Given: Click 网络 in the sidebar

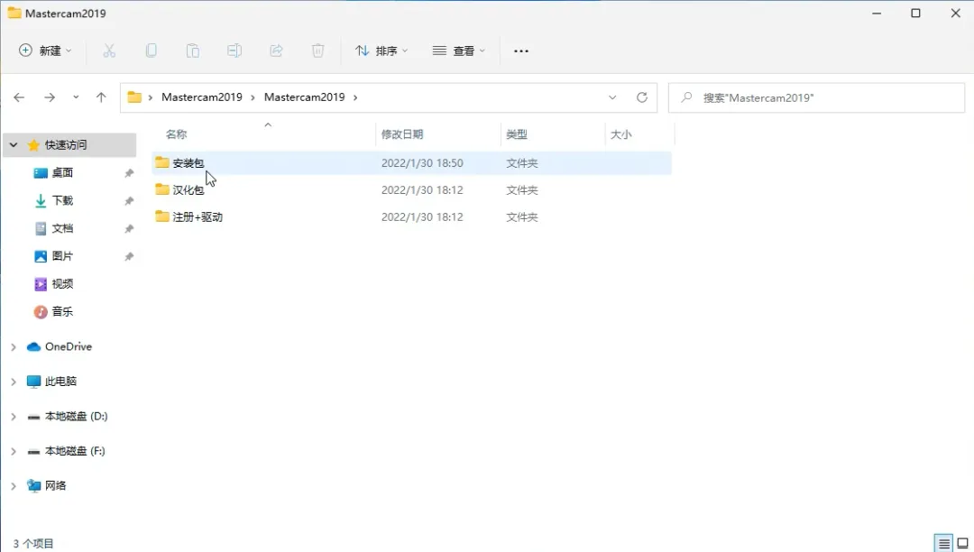Looking at the screenshot, I should click(55, 485).
